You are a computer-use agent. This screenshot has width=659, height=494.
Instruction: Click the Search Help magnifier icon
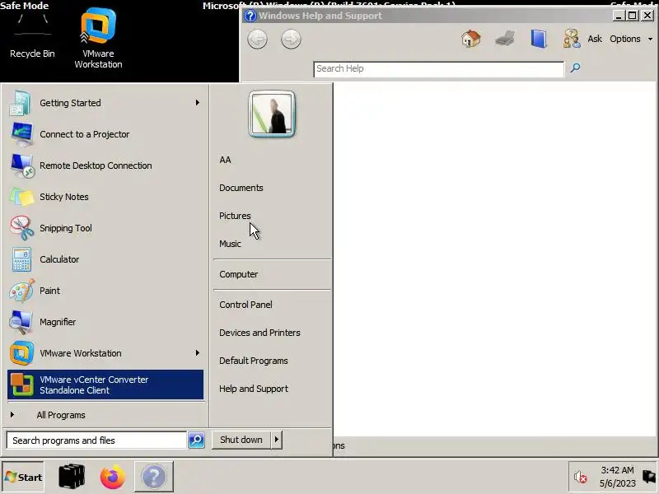coord(575,68)
